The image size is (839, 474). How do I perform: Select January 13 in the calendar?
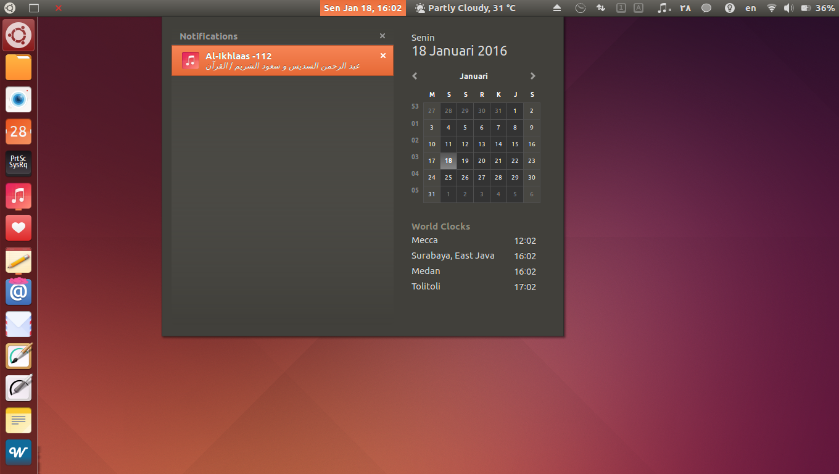coord(482,144)
